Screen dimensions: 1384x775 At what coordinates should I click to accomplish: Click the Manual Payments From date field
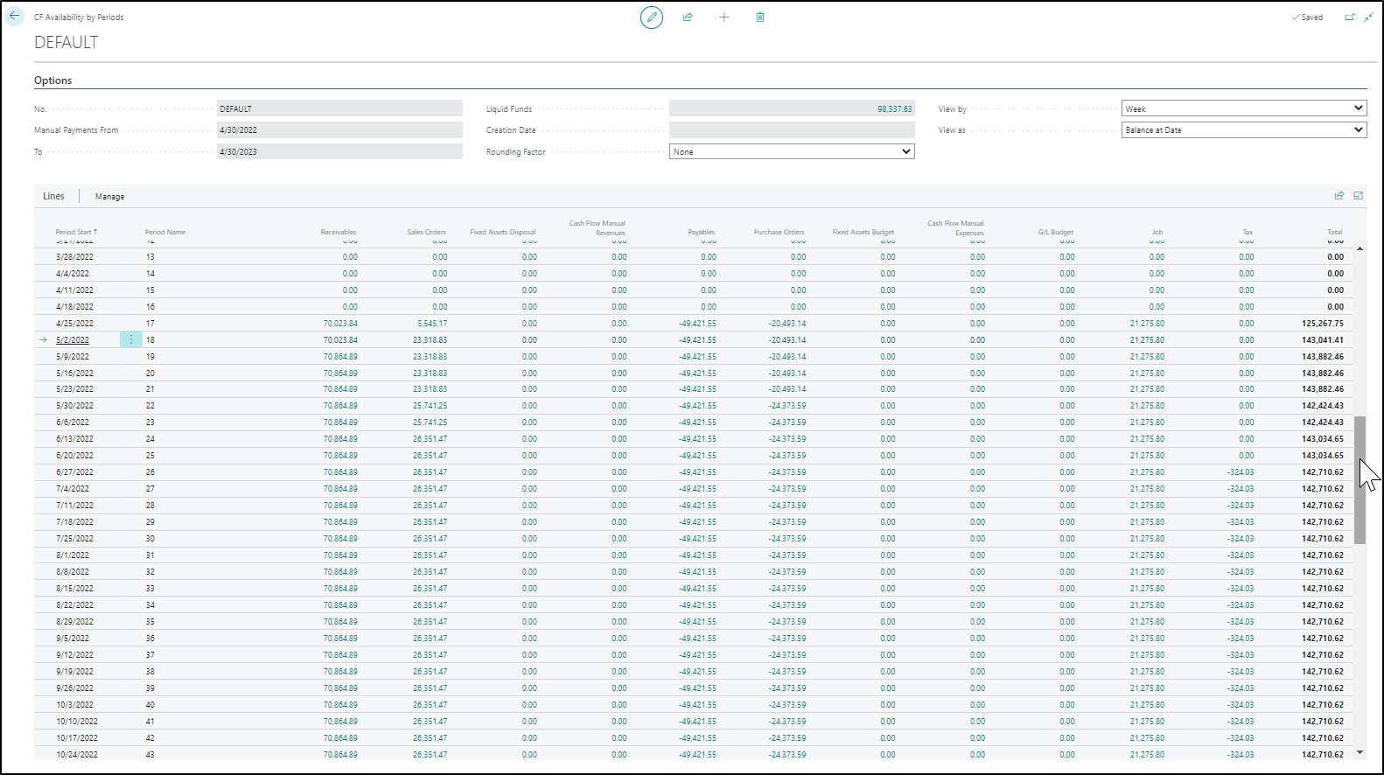point(339,129)
